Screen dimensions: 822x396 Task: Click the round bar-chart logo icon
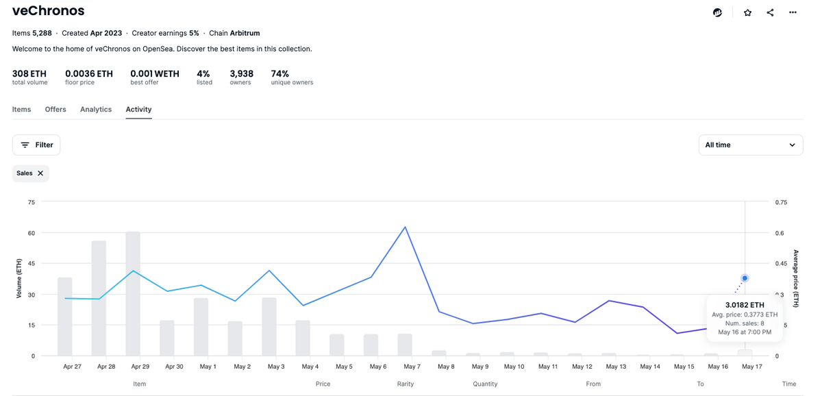tap(717, 12)
